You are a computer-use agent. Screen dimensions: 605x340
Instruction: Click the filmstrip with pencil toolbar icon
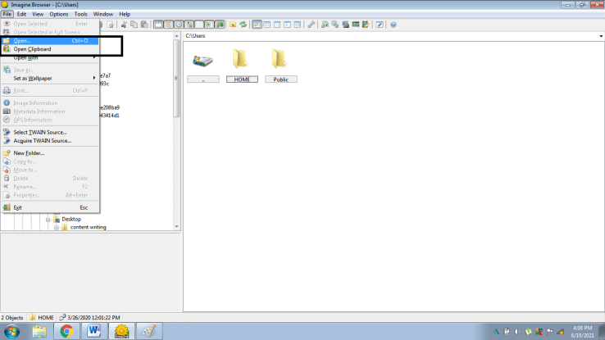click(x=366, y=25)
